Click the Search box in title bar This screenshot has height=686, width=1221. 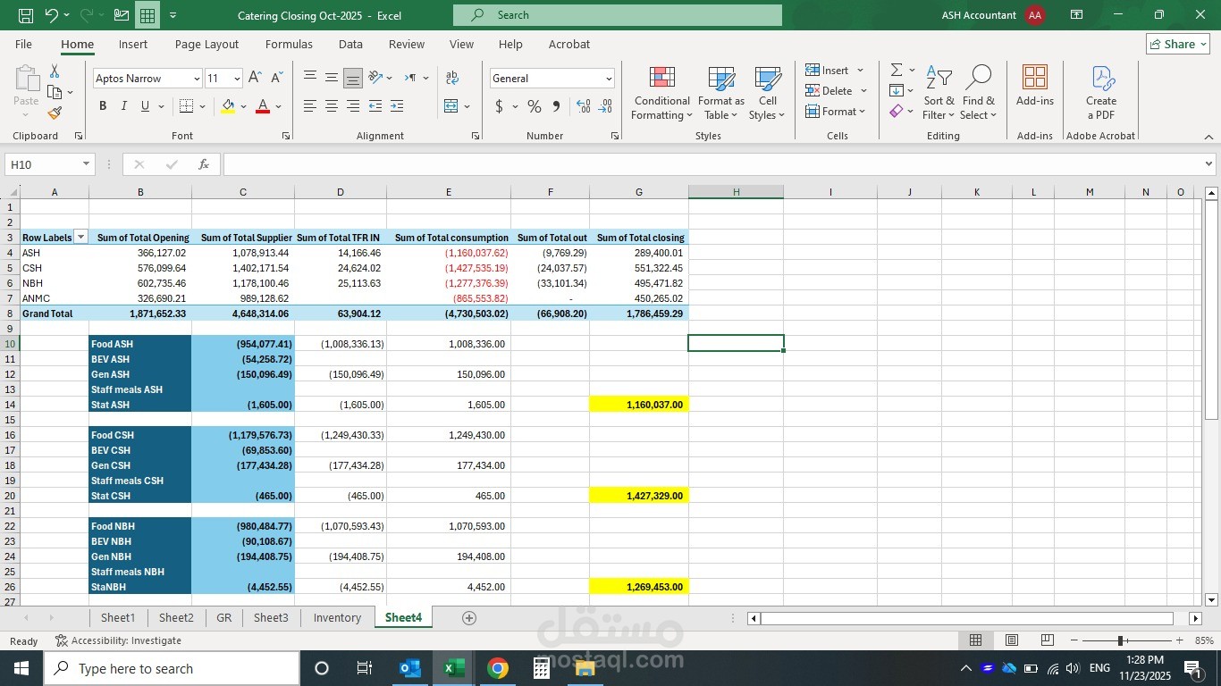tap(618, 15)
